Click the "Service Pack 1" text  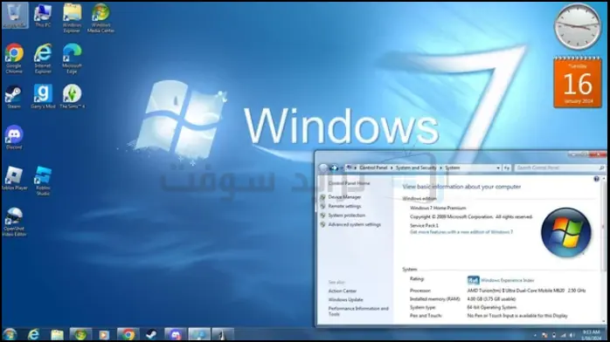(424, 225)
